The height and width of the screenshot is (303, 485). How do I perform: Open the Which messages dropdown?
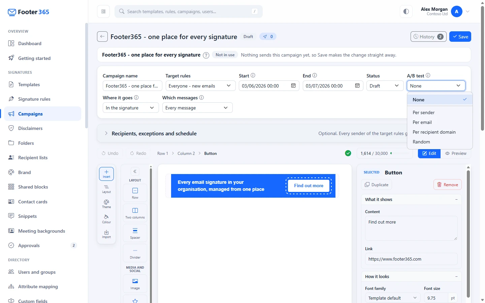197,108
